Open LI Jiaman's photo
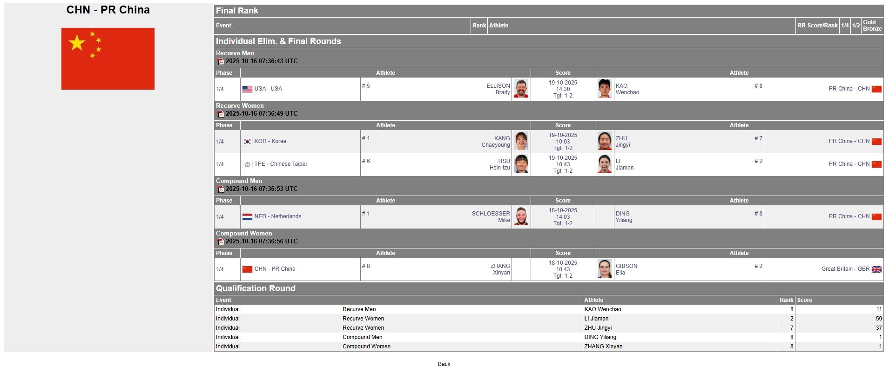 (605, 164)
